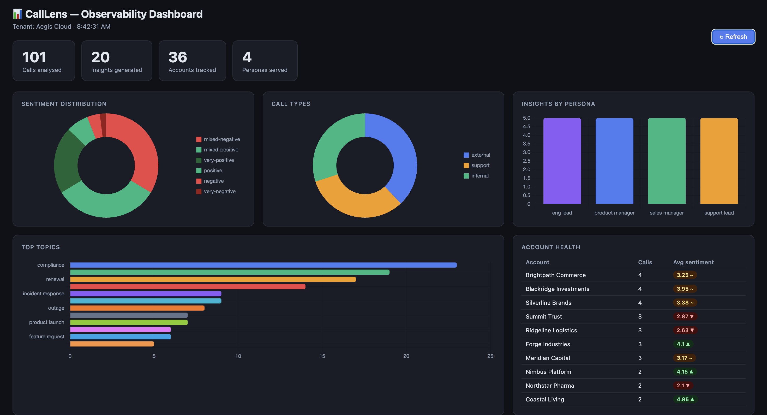Click the Account Health panel heading
The width and height of the screenshot is (767, 415).
551,247
